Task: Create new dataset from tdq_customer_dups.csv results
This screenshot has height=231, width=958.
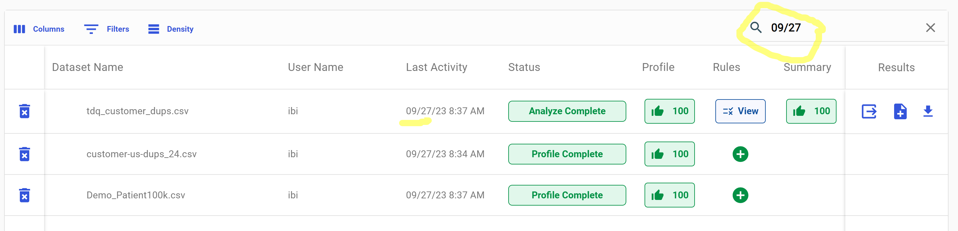Action: pos(900,111)
